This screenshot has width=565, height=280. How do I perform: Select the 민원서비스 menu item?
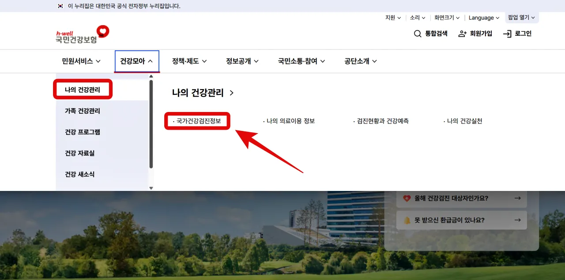(81, 61)
